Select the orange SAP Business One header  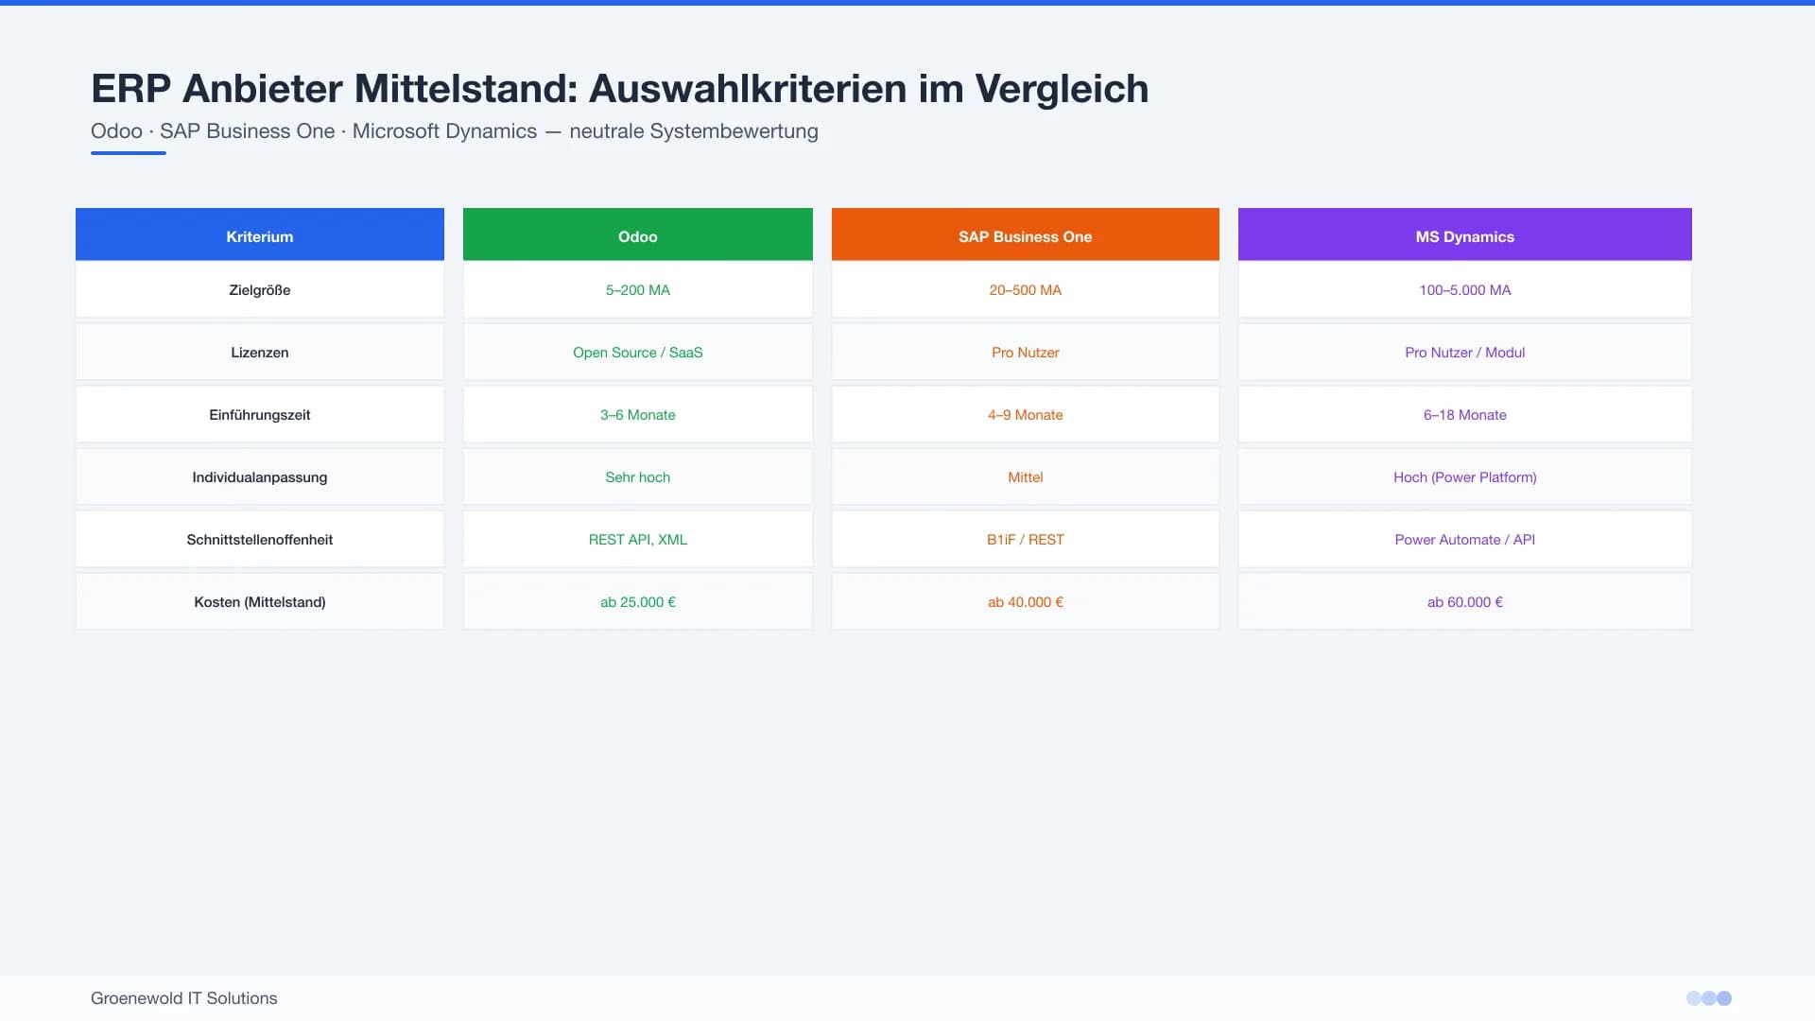click(x=1026, y=234)
